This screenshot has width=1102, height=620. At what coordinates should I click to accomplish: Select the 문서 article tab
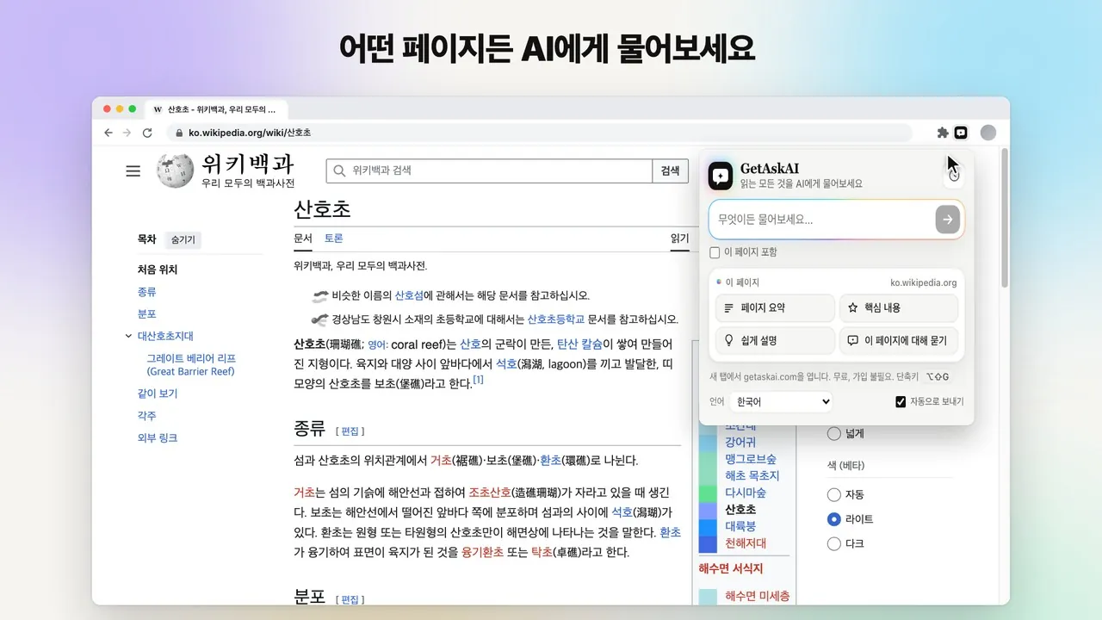click(x=303, y=239)
